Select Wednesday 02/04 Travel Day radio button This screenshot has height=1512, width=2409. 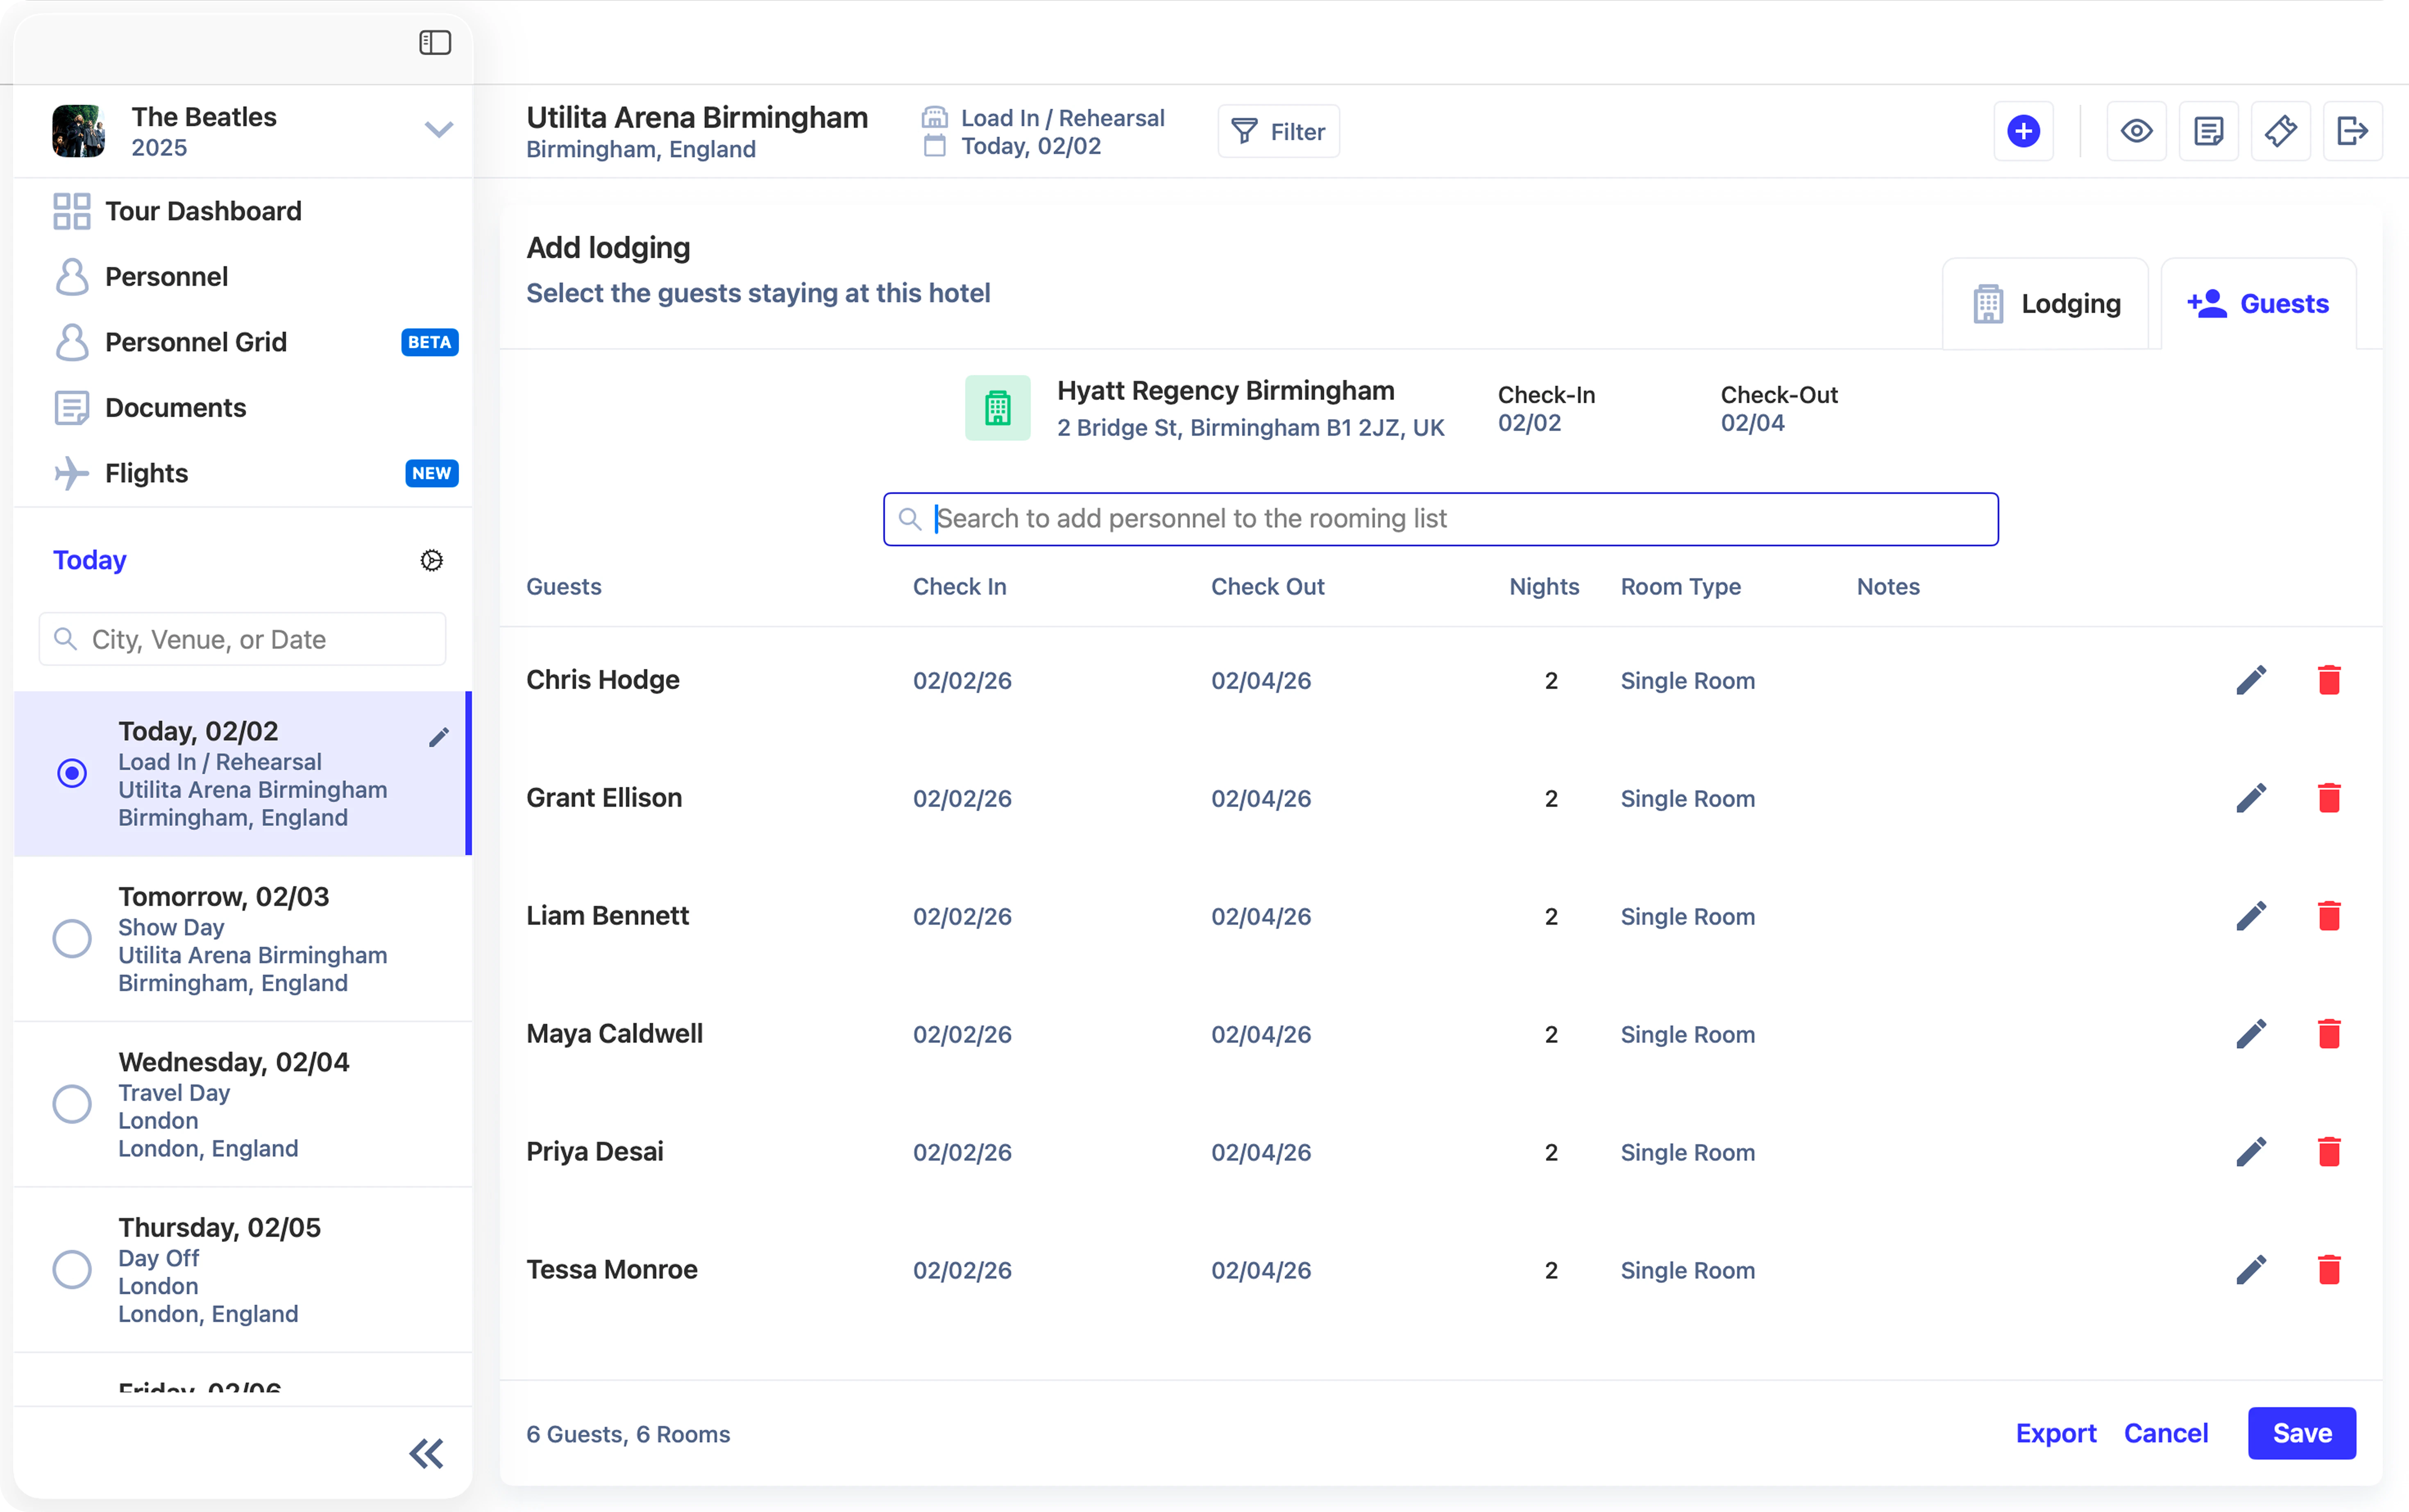coord(72,1104)
